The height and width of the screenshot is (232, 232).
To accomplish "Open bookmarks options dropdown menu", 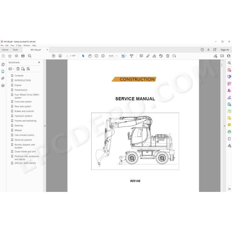I will click(11, 69).
